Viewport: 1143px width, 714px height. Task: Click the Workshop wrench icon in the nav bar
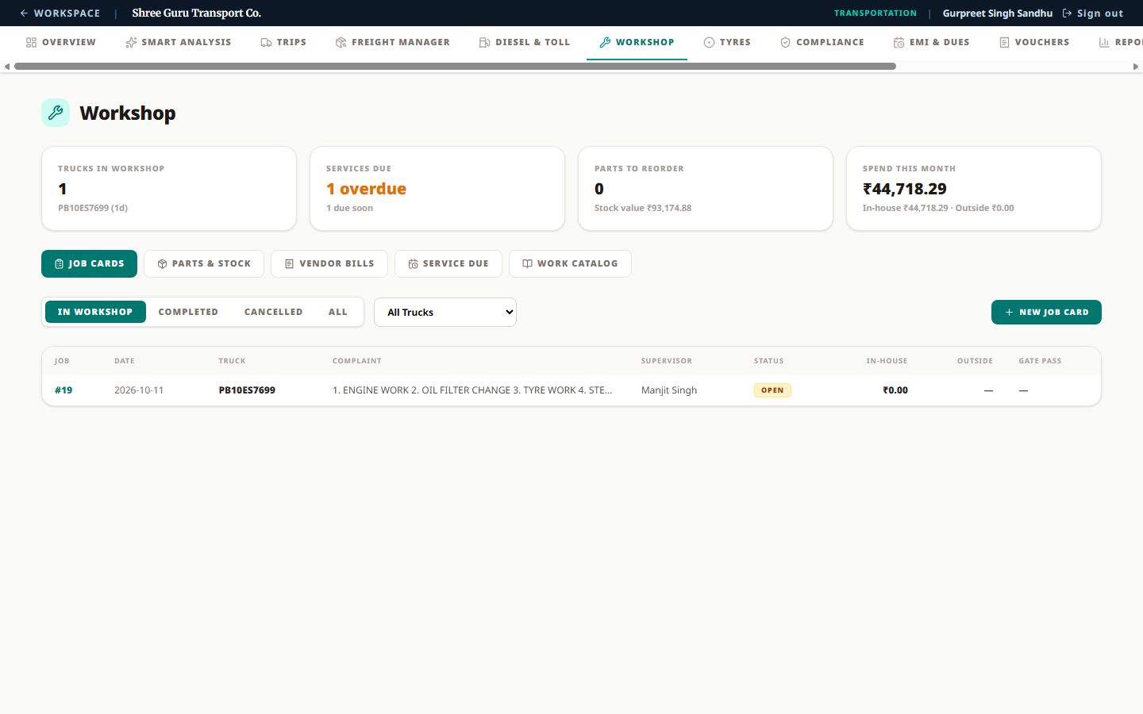(605, 42)
